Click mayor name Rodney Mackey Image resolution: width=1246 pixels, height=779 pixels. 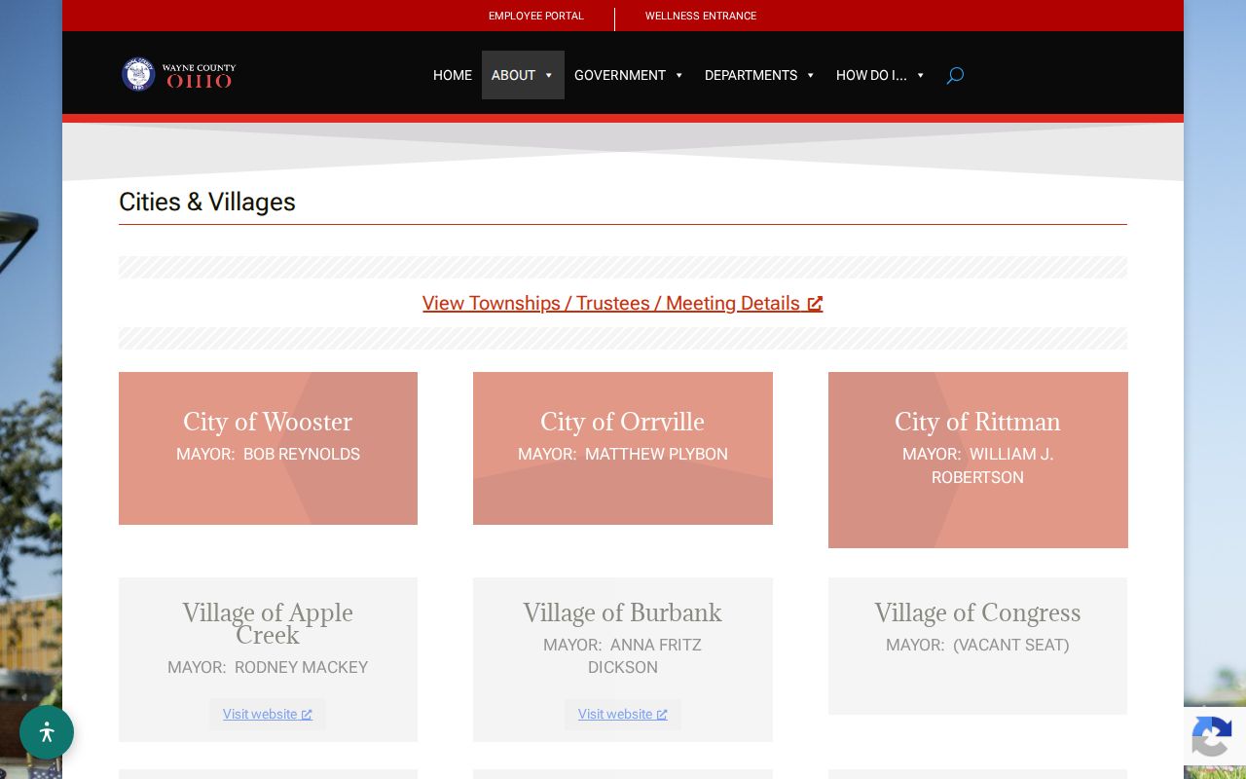pyautogui.click(x=301, y=667)
